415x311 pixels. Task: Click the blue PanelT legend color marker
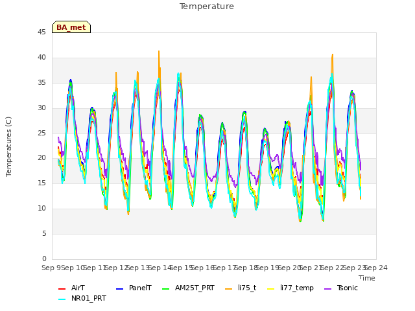[119, 289]
